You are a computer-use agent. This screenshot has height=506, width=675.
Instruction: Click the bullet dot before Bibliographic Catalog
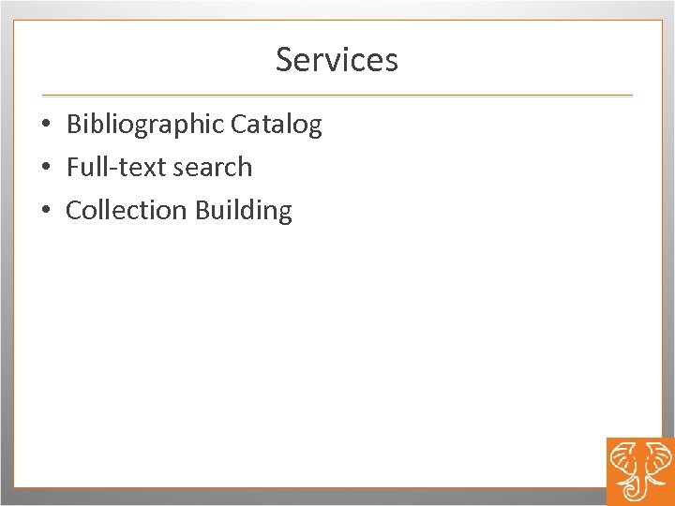click(46, 125)
